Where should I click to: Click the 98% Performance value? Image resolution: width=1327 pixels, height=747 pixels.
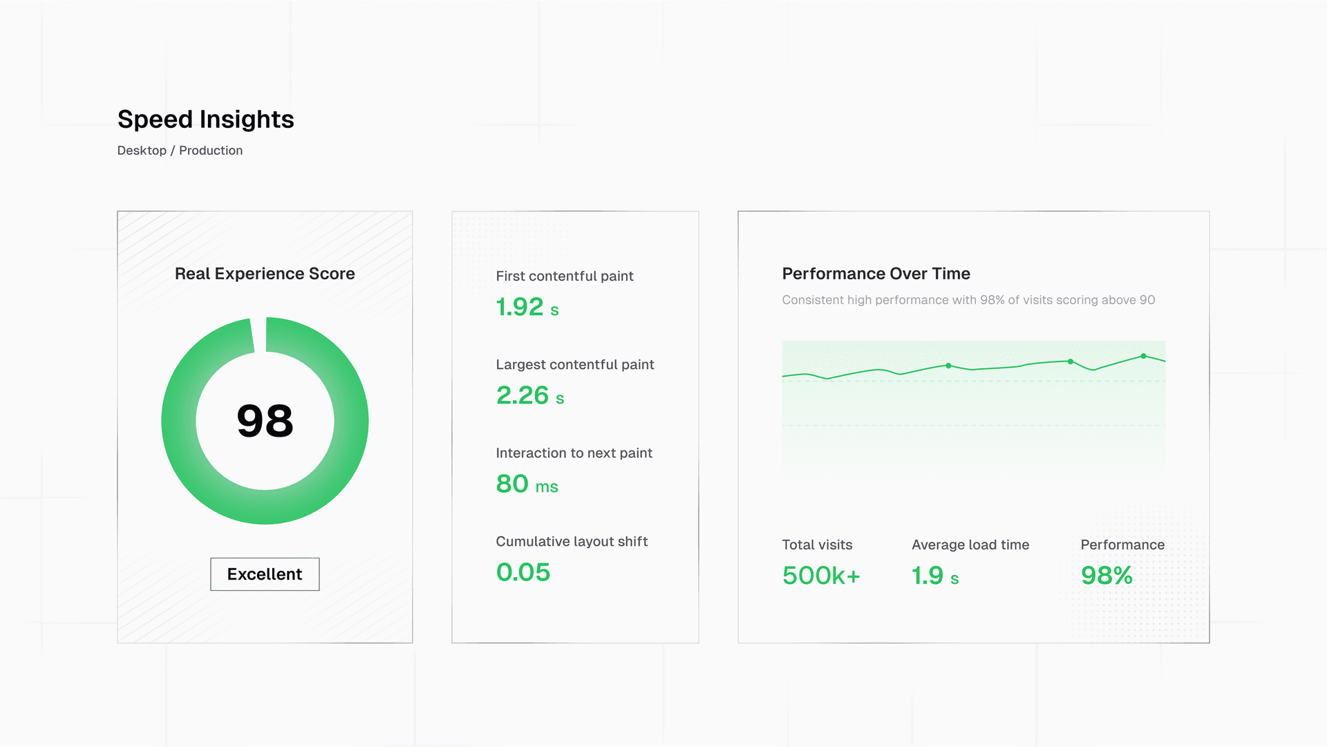(x=1106, y=576)
